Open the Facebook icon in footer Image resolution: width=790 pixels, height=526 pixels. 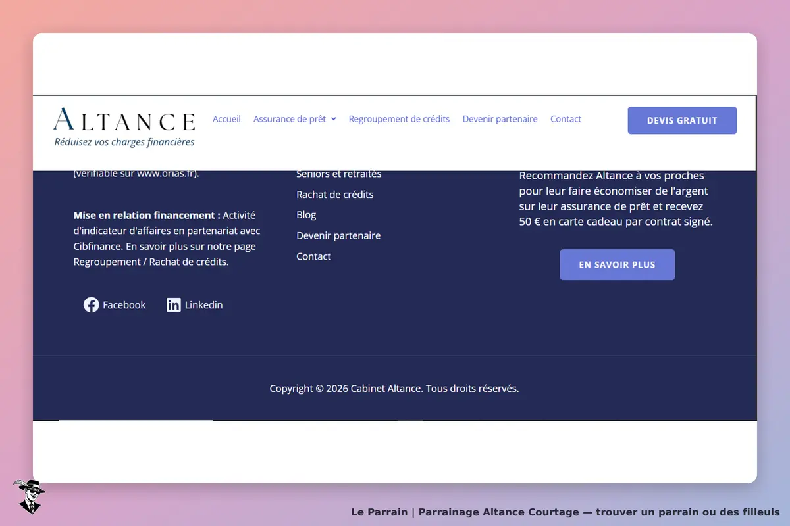91,305
